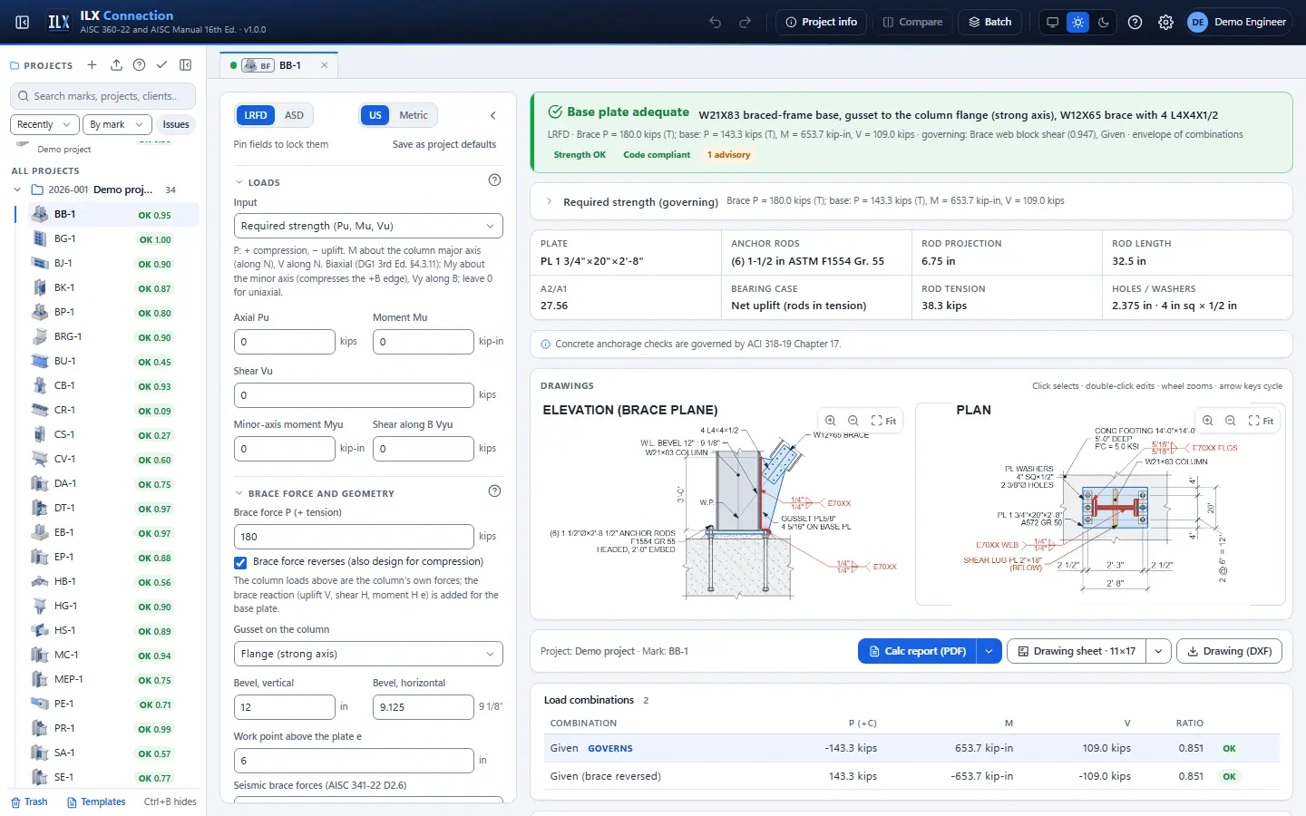This screenshot has width=1306, height=816.
Task: Toggle sidebar panel icon at top left
Action: point(23,22)
